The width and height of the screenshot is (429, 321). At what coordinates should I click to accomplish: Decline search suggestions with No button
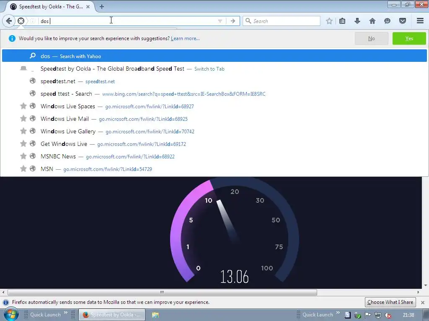(371, 38)
